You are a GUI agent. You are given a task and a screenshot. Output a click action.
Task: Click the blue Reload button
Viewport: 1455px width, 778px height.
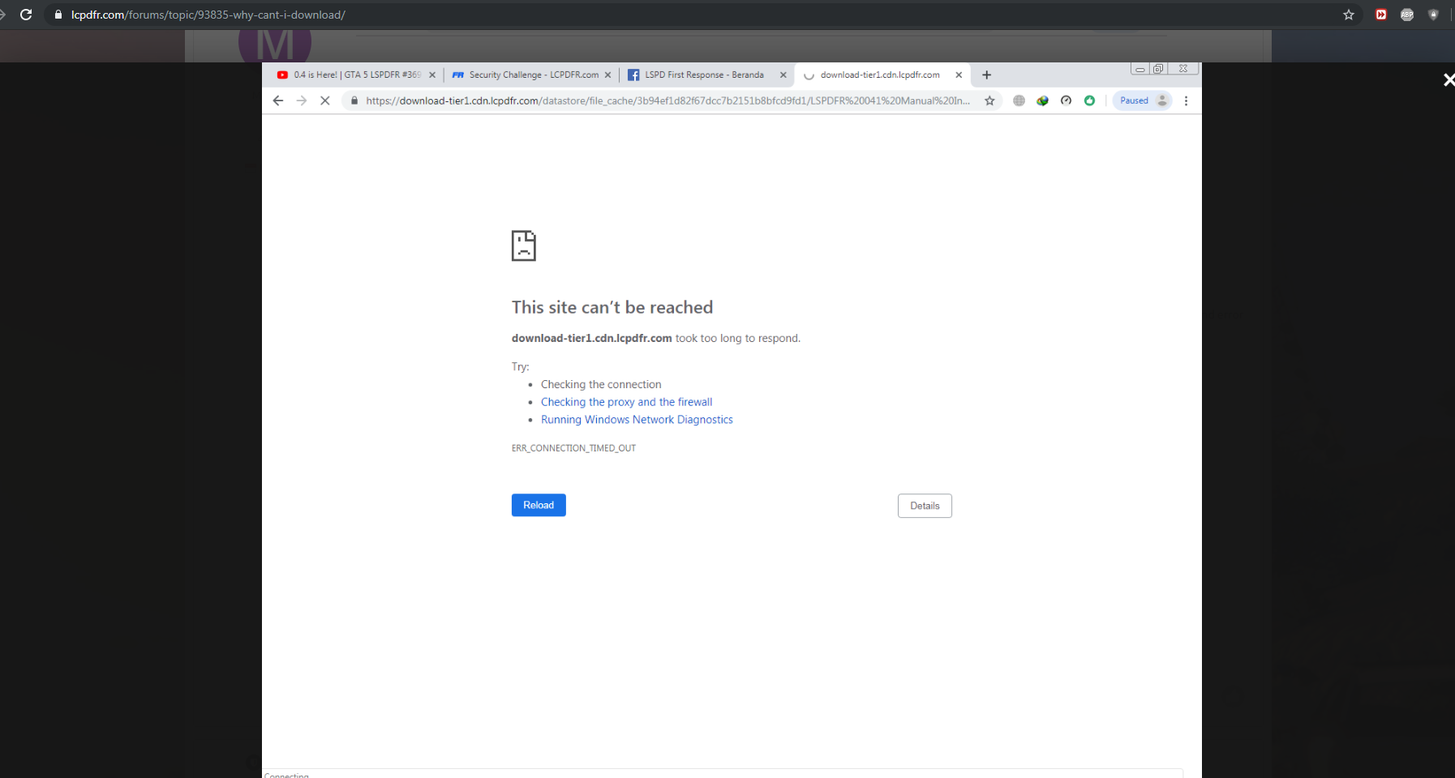(539, 505)
